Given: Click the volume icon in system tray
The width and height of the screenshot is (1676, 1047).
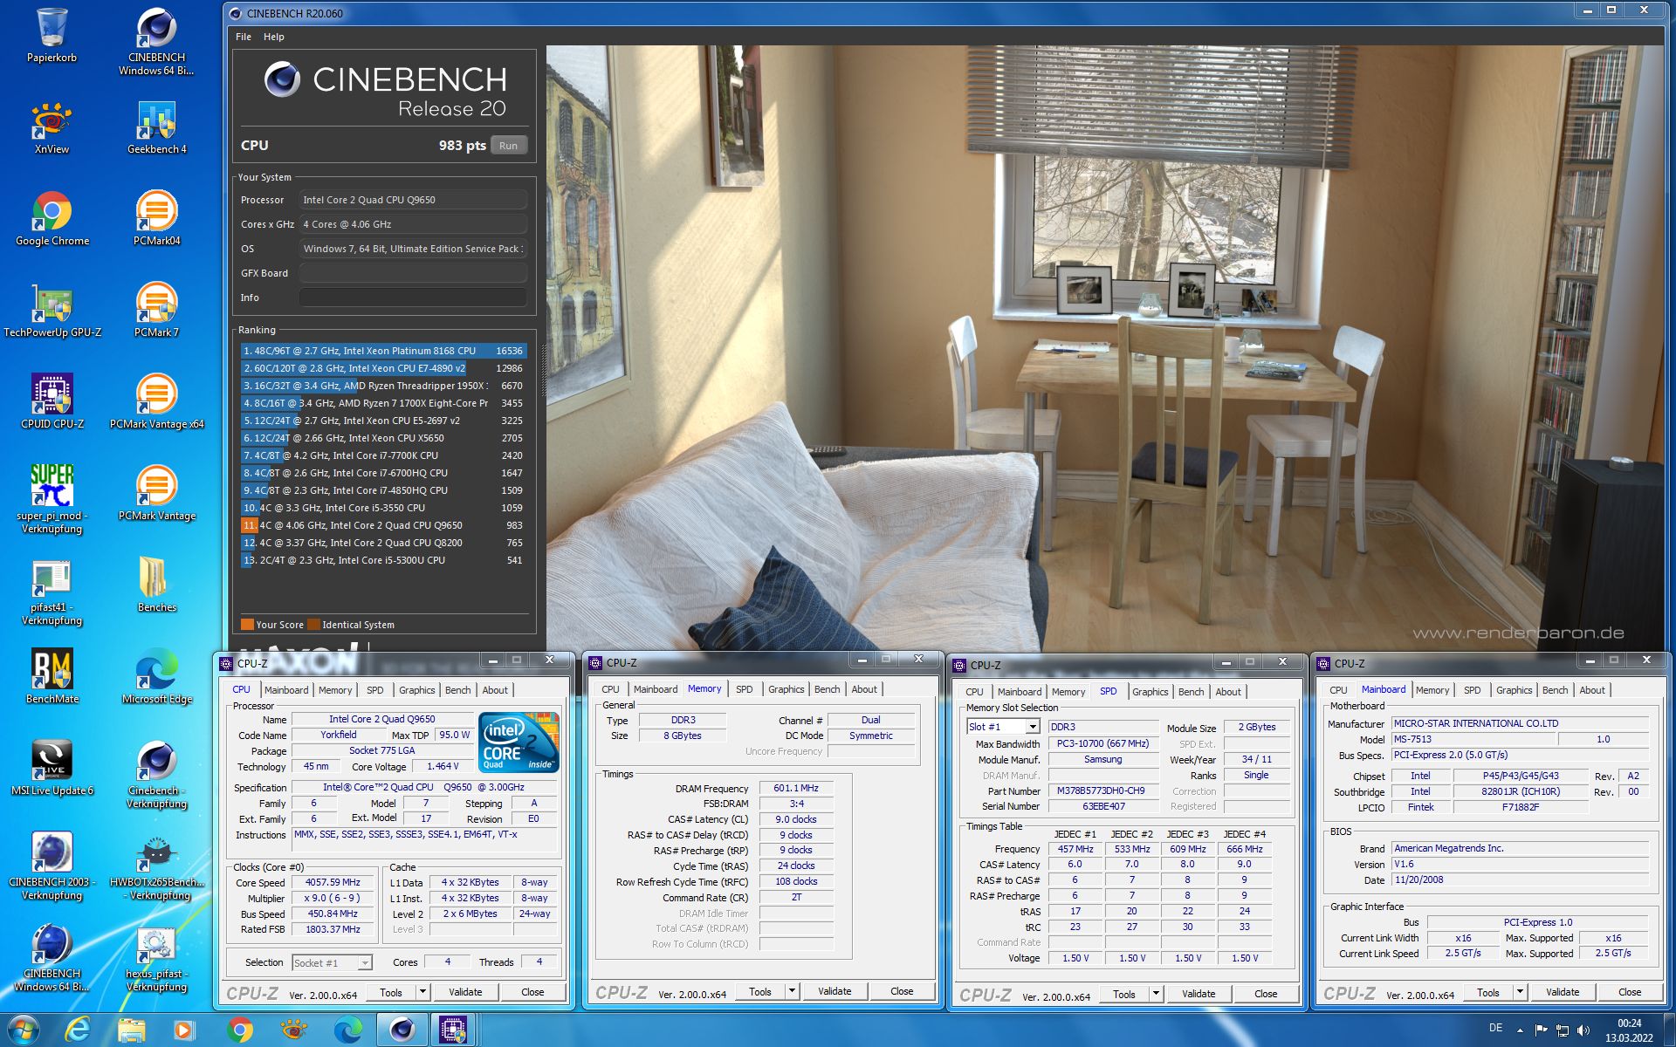Looking at the screenshot, I should tap(1583, 1030).
